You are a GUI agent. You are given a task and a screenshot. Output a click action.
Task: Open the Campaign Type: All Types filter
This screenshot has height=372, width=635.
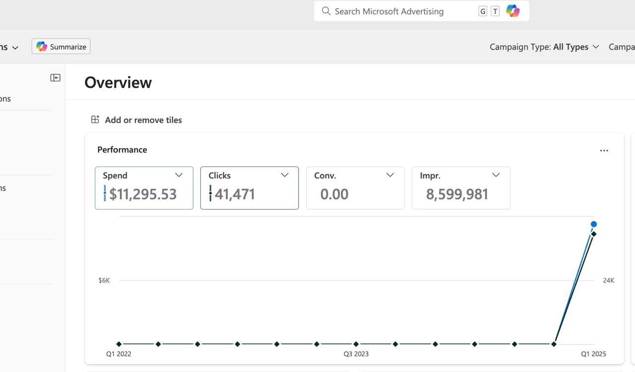pyautogui.click(x=544, y=47)
